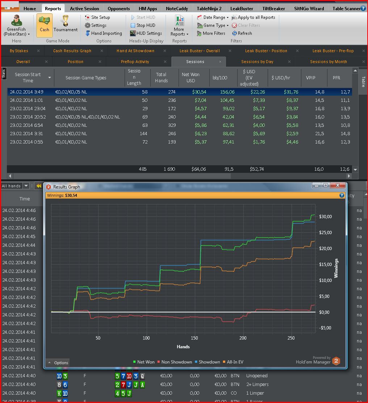The height and width of the screenshot is (403, 368).
Task: Click the yellow rewind arrows icon
Action: coord(39,186)
